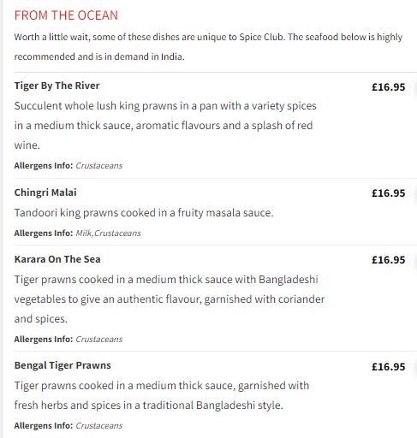Click the Milk,Crustaceans allergen text
The width and height of the screenshot is (417, 438).
coord(108,234)
